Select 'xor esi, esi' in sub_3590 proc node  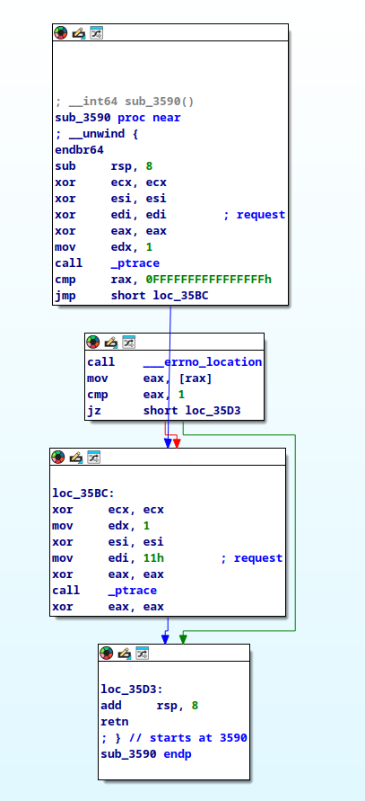[x=110, y=199]
